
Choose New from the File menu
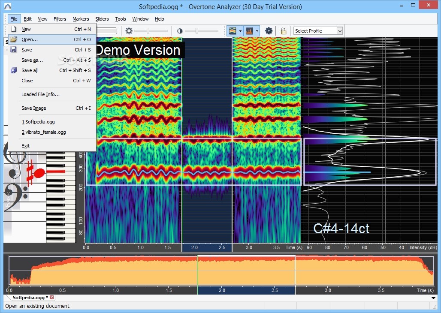52,29
